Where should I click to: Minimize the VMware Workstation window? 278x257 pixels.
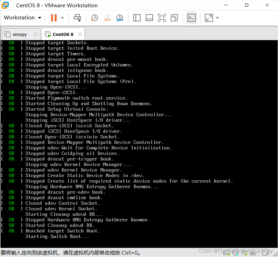[226, 5]
